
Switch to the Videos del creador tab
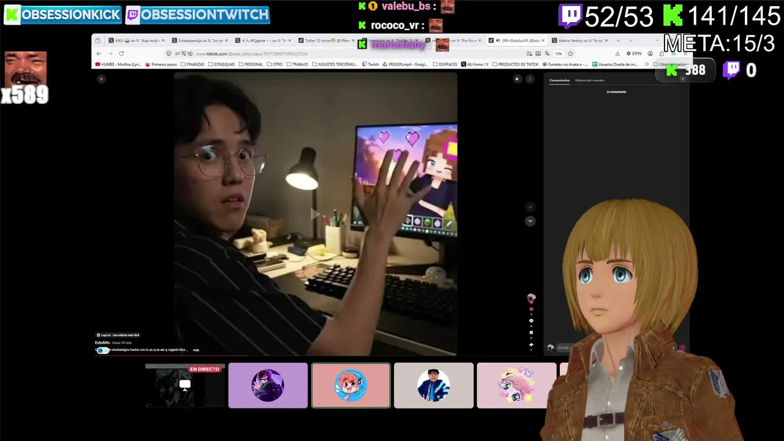tap(590, 80)
